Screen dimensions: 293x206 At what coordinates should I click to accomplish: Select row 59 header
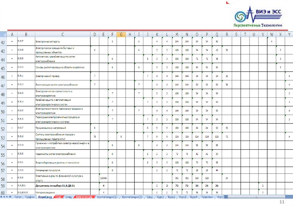[3, 186]
